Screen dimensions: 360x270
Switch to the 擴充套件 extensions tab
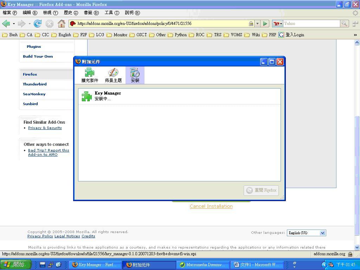coord(90,75)
